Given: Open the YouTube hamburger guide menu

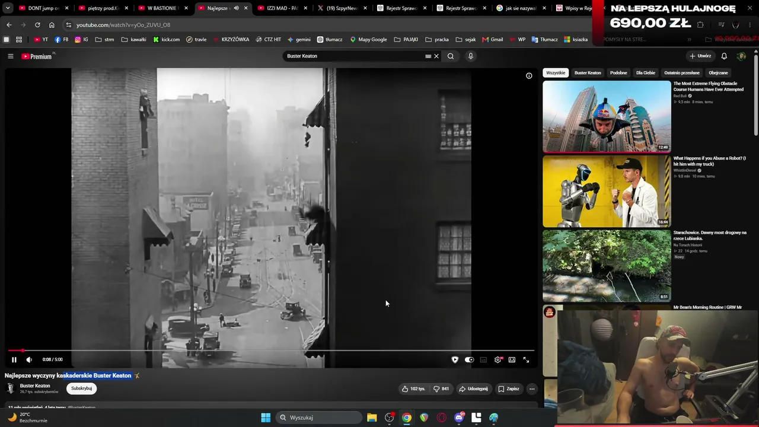Looking at the screenshot, I should click(x=11, y=56).
